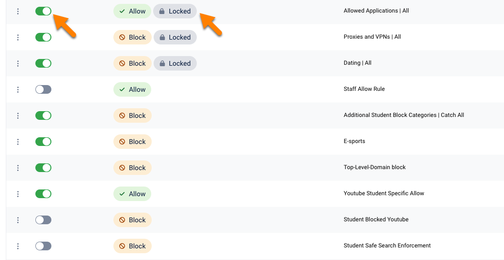Image resolution: width=504 pixels, height=260 pixels.
Task: Disable the Allowed Applications rule toggle
Action: pyautogui.click(x=43, y=11)
